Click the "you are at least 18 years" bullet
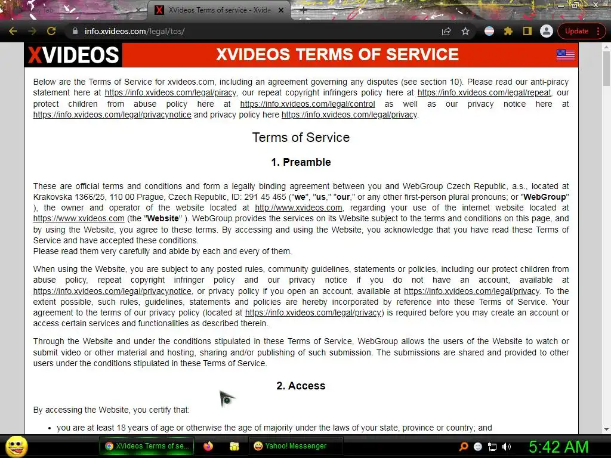This screenshot has height=458, width=611. [274, 428]
